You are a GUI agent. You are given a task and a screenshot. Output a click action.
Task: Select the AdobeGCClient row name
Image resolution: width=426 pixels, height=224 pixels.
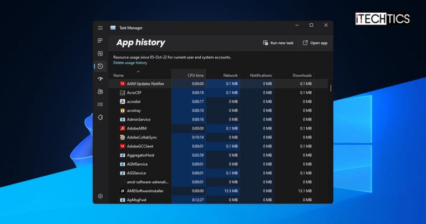(140, 146)
